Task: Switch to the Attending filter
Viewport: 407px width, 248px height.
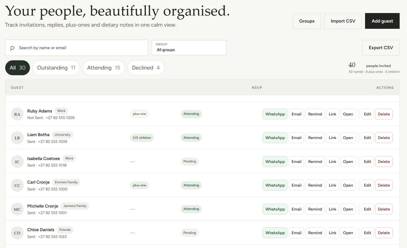Action: coord(104,68)
